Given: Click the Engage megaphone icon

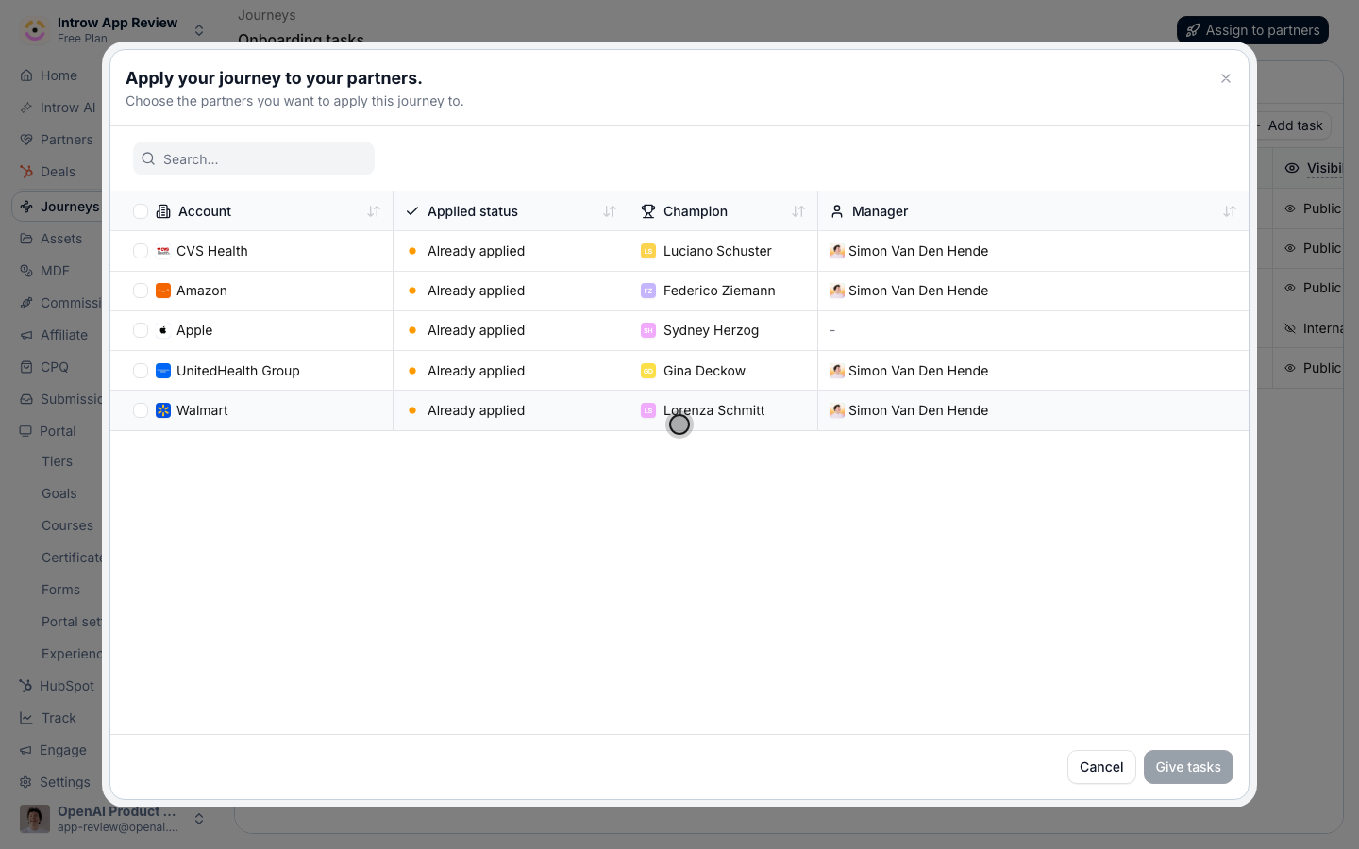Looking at the screenshot, I should (26, 750).
